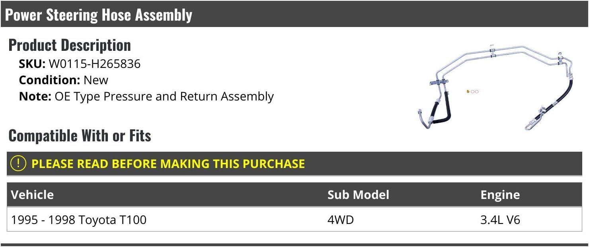589x247 pixels.
Task: Click the small brass fitting in product photo
Action: pyautogui.click(x=468, y=91)
